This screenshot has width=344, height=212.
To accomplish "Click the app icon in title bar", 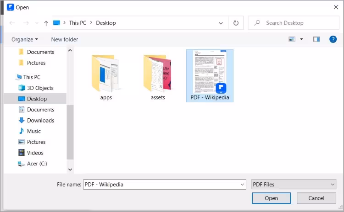I will coord(10,7).
